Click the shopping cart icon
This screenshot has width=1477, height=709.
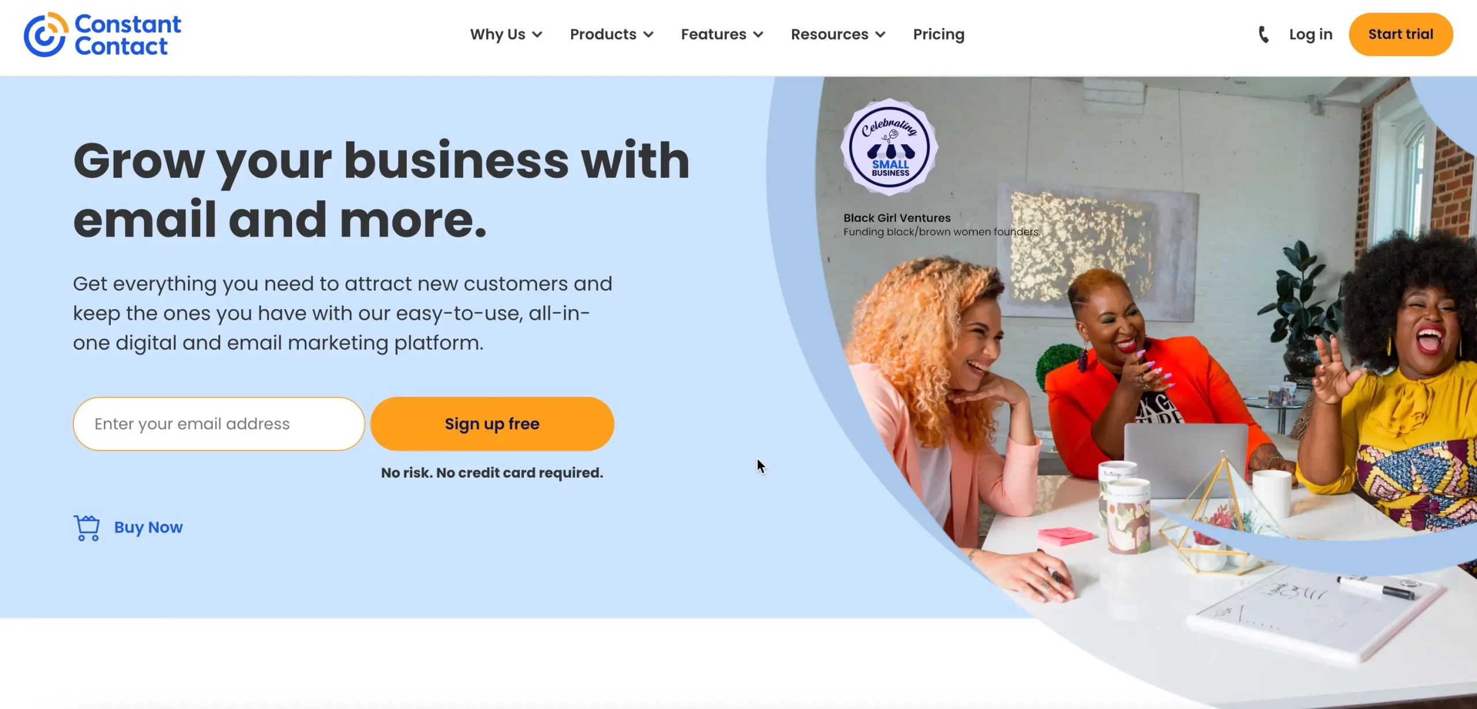click(87, 528)
